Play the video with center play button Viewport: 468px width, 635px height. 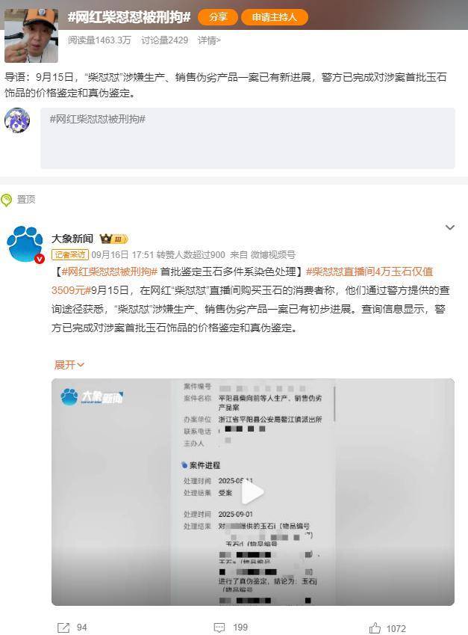(252, 492)
